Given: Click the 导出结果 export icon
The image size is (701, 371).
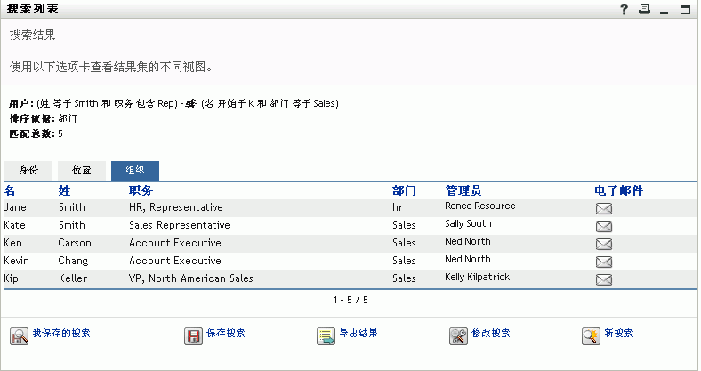Looking at the screenshot, I should [x=325, y=335].
